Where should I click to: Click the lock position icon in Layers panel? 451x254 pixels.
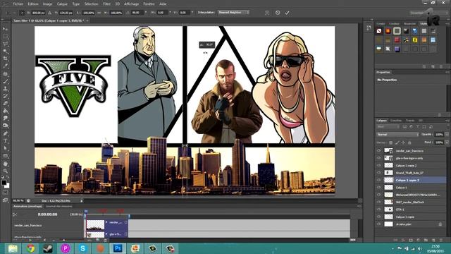[403, 143]
